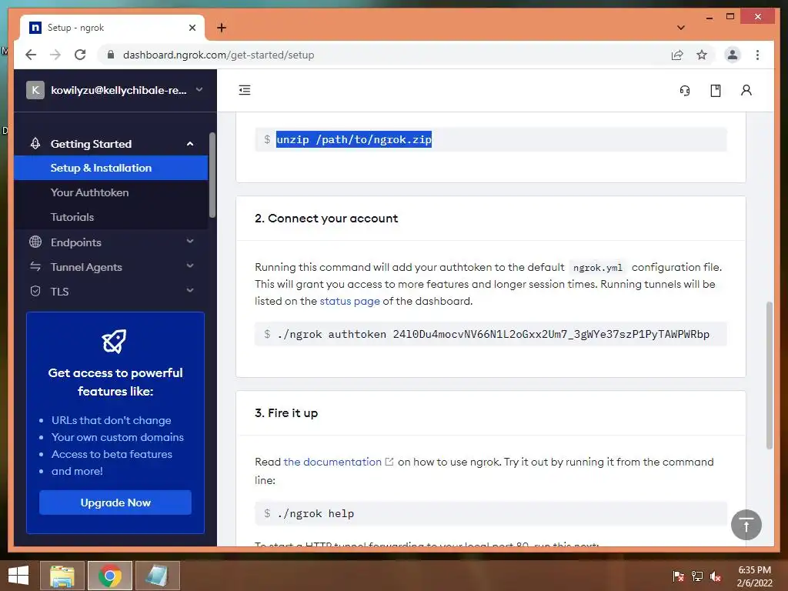Viewport: 788px width, 591px height.
Task: Bookmark this page with the star icon
Action: pos(702,55)
